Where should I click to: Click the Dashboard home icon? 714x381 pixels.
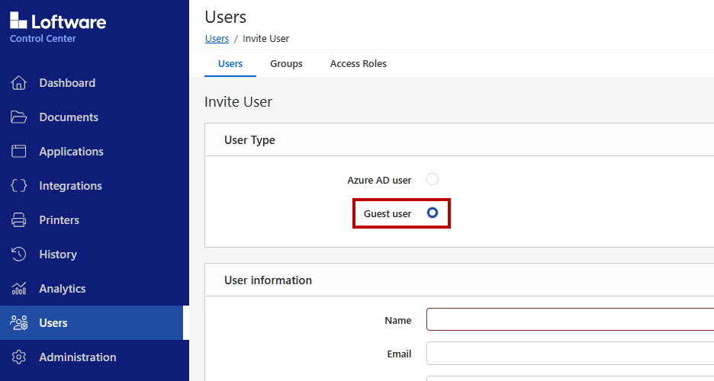(x=18, y=83)
